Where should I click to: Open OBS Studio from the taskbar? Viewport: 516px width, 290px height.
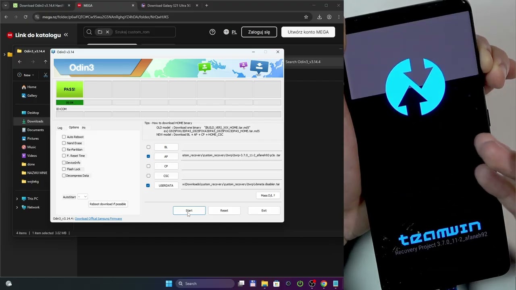pyautogui.click(x=312, y=284)
